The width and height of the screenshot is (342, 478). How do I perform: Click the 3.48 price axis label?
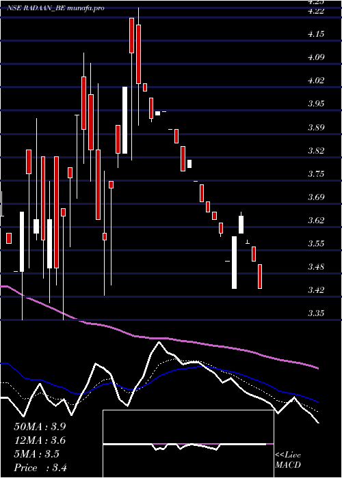316,267
